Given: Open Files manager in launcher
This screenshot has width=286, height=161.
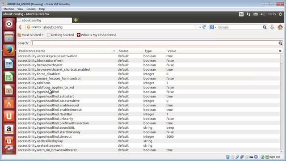Looking at the screenshot, I should 9,37.
